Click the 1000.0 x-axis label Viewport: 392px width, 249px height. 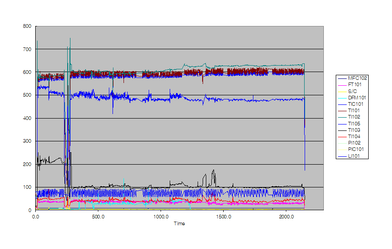point(161,217)
